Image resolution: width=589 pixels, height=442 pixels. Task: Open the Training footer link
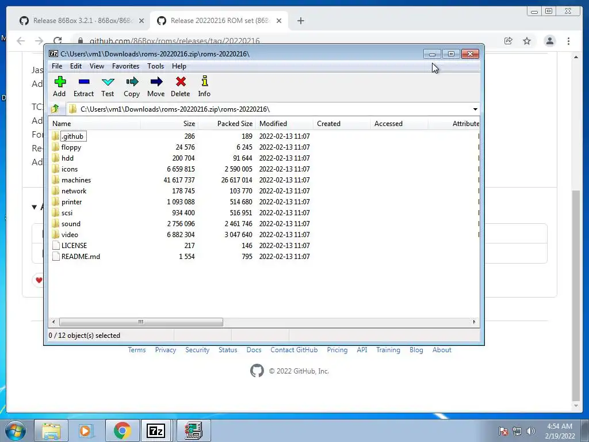tap(388, 350)
